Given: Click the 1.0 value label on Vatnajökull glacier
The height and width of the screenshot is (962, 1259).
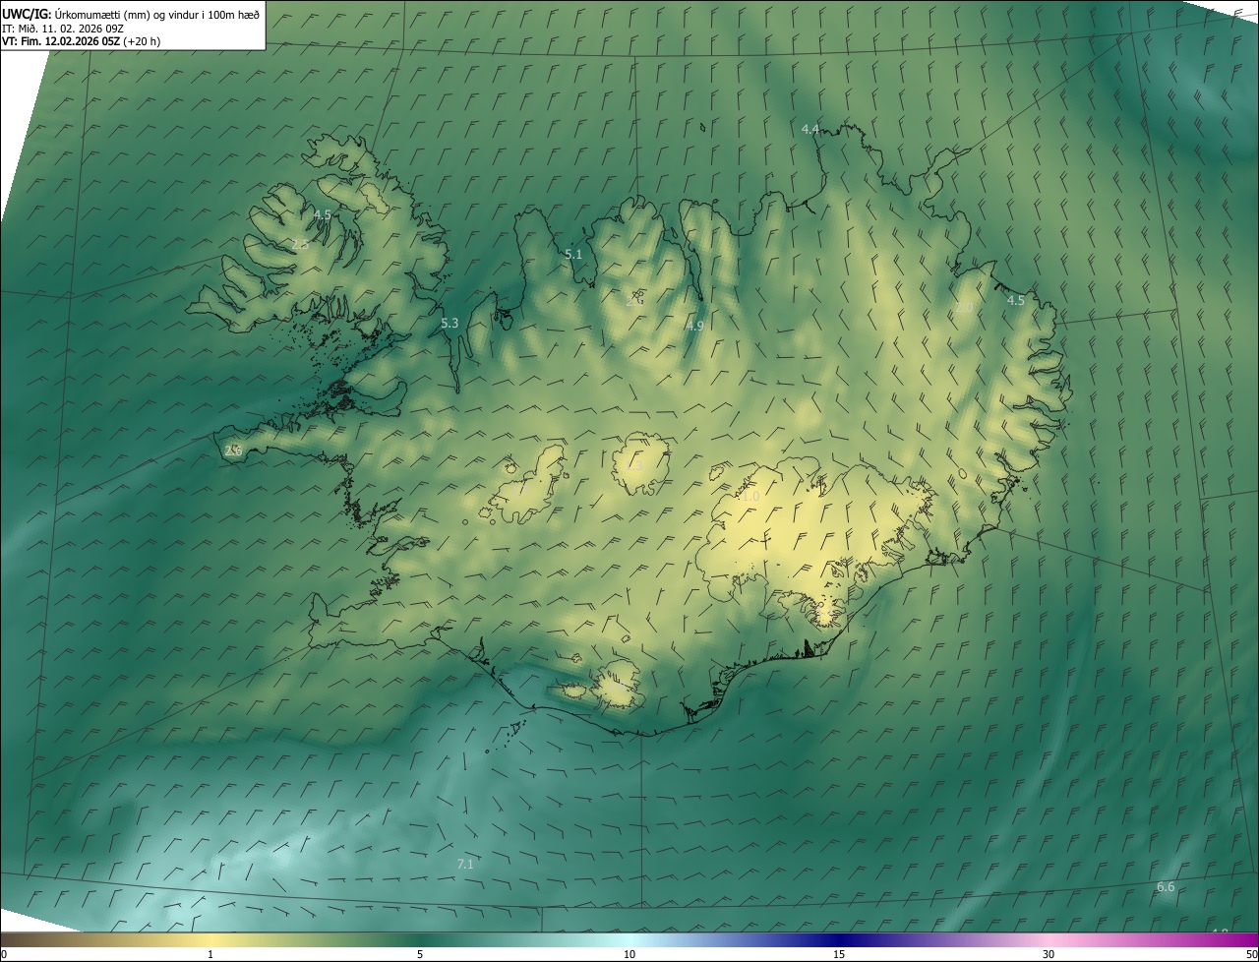Looking at the screenshot, I should pos(750,497).
